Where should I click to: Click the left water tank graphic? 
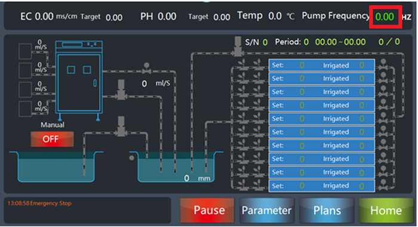coord(56,167)
